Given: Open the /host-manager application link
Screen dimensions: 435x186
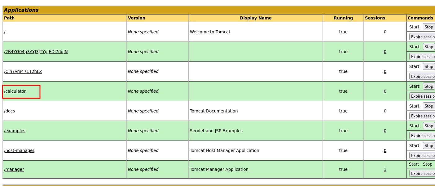Looking at the screenshot, I should [19, 150].
